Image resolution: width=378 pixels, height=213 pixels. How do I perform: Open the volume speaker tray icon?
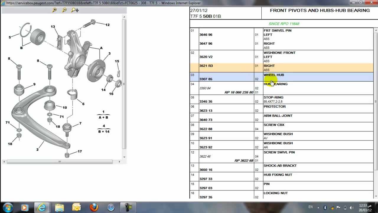[x=352, y=207]
